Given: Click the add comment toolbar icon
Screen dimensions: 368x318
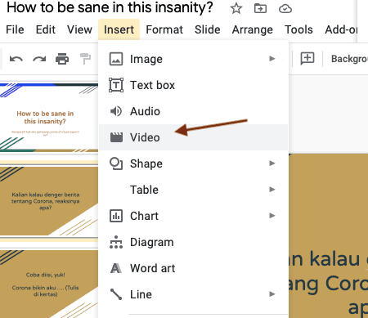Looking at the screenshot, I should click(307, 59).
